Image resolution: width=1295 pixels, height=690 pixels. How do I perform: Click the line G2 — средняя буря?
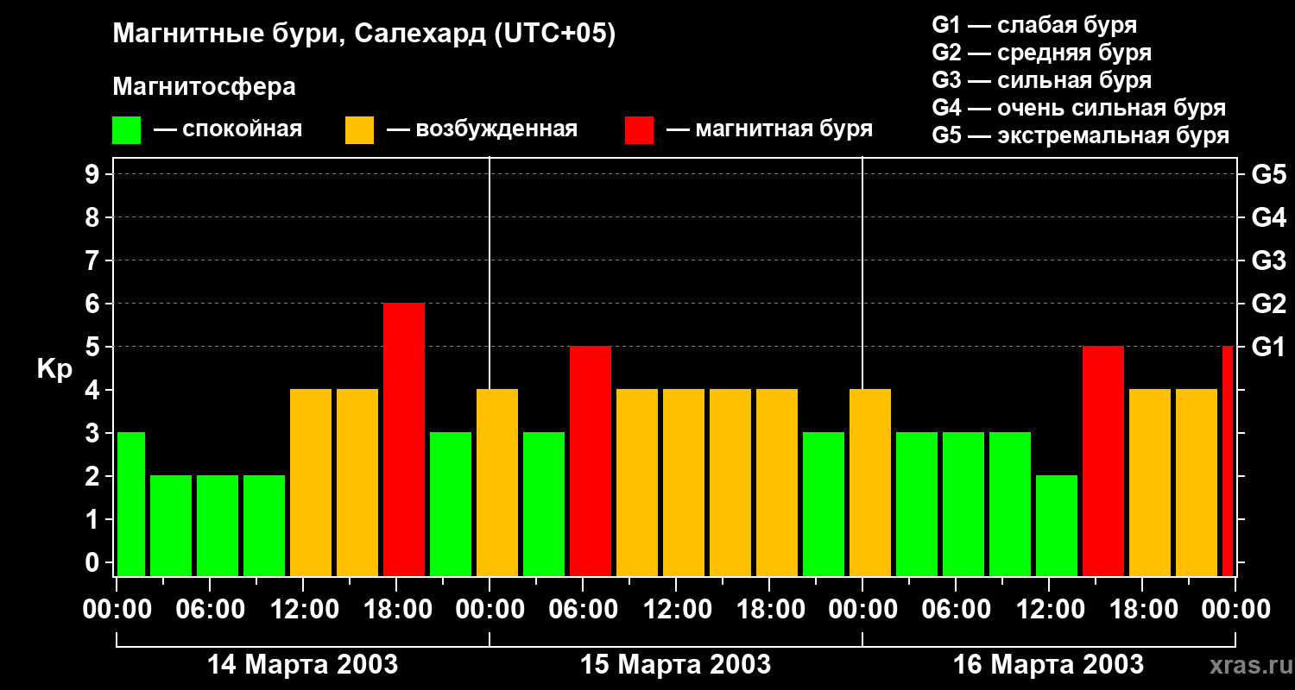(x=1041, y=53)
